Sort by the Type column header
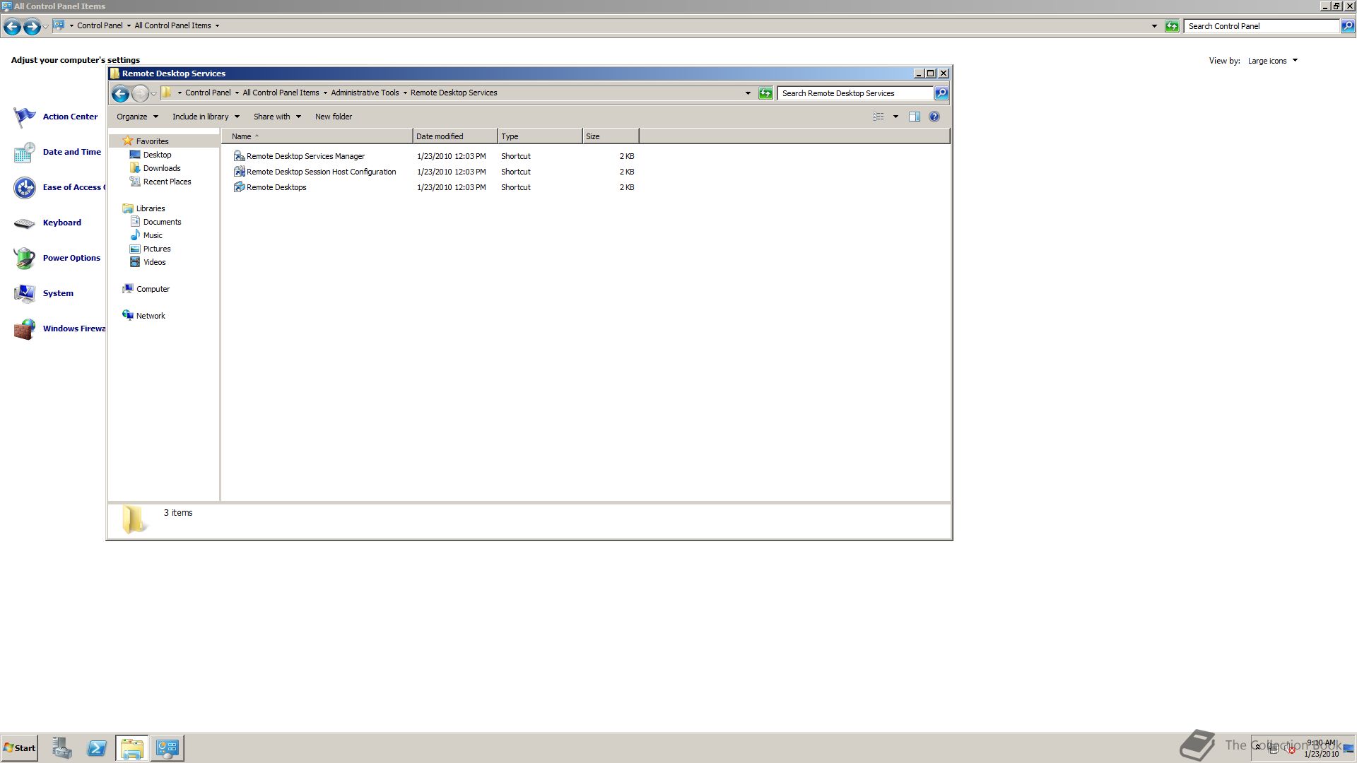This screenshot has width=1357, height=763. point(540,136)
